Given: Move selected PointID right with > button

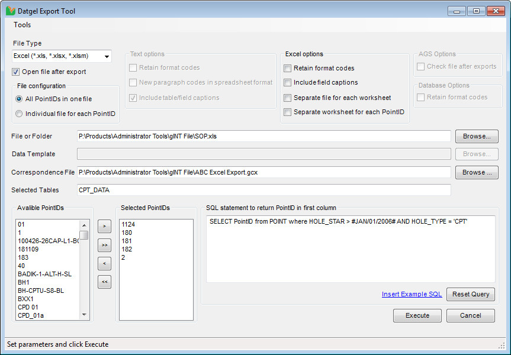Looking at the screenshot, I should pos(104,226).
